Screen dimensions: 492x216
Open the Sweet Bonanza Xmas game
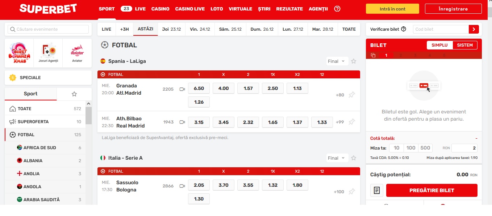tap(19, 53)
